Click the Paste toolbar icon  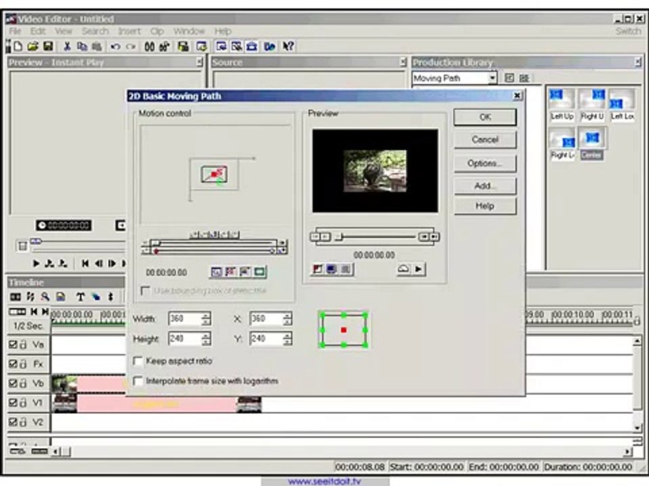coord(97,47)
